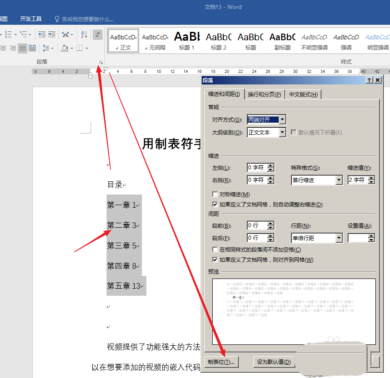Open the shading color picker arrow

71,48
